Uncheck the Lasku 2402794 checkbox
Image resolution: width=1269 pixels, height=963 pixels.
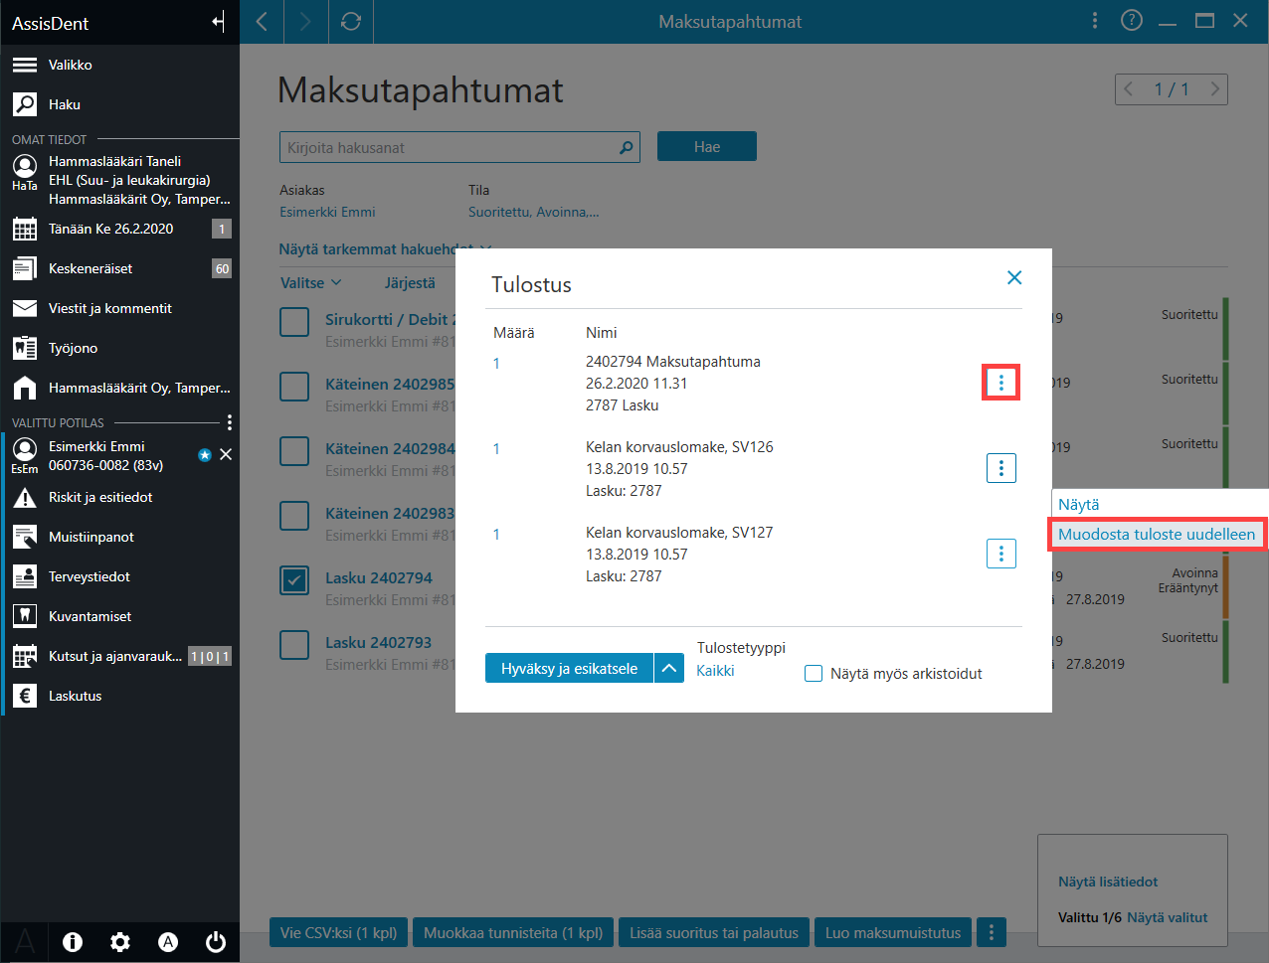click(294, 580)
